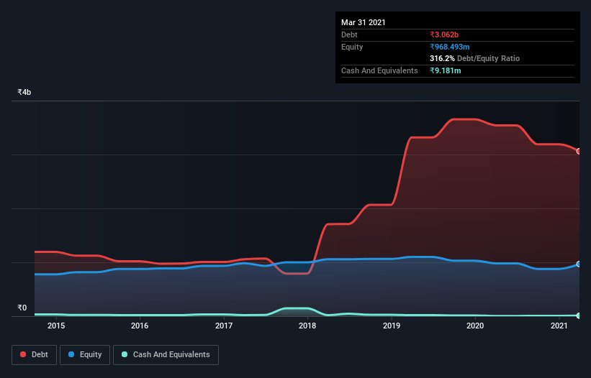Click the ₹4b y-axis label
The height and width of the screenshot is (378, 591).
tap(24, 92)
